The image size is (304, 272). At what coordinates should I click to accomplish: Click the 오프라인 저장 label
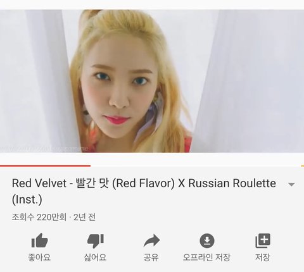tap(206, 257)
